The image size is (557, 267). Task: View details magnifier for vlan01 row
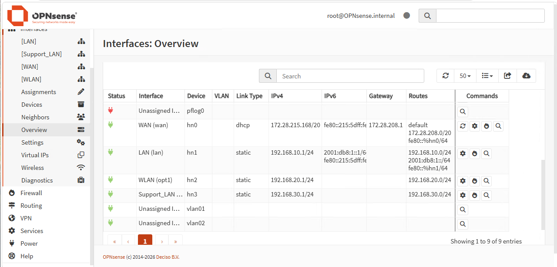463,210
